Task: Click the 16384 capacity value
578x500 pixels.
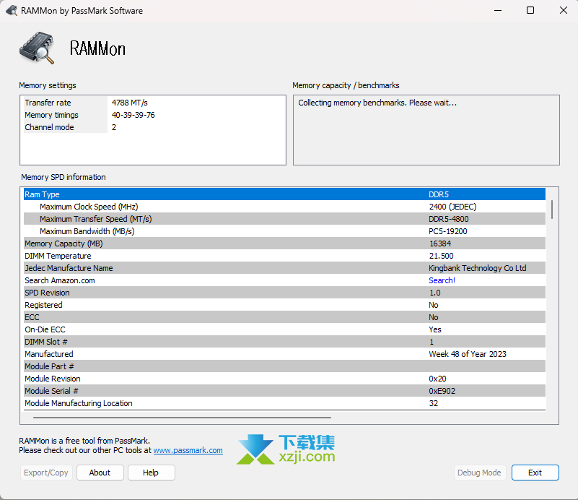Action: pos(440,243)
